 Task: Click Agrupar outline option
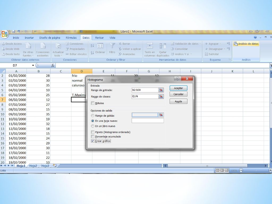pos(213,44)
